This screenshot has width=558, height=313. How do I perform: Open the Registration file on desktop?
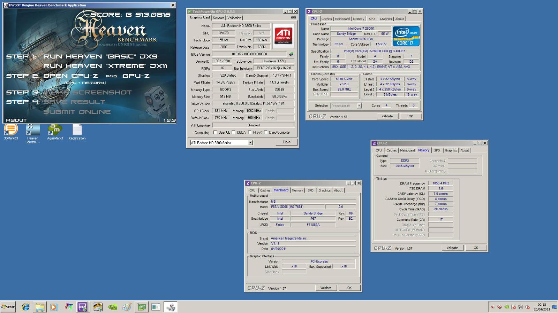[77, 132]
